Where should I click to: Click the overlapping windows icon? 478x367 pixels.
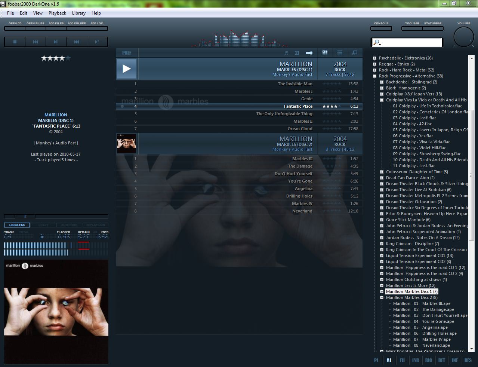(x=355, y=53)
